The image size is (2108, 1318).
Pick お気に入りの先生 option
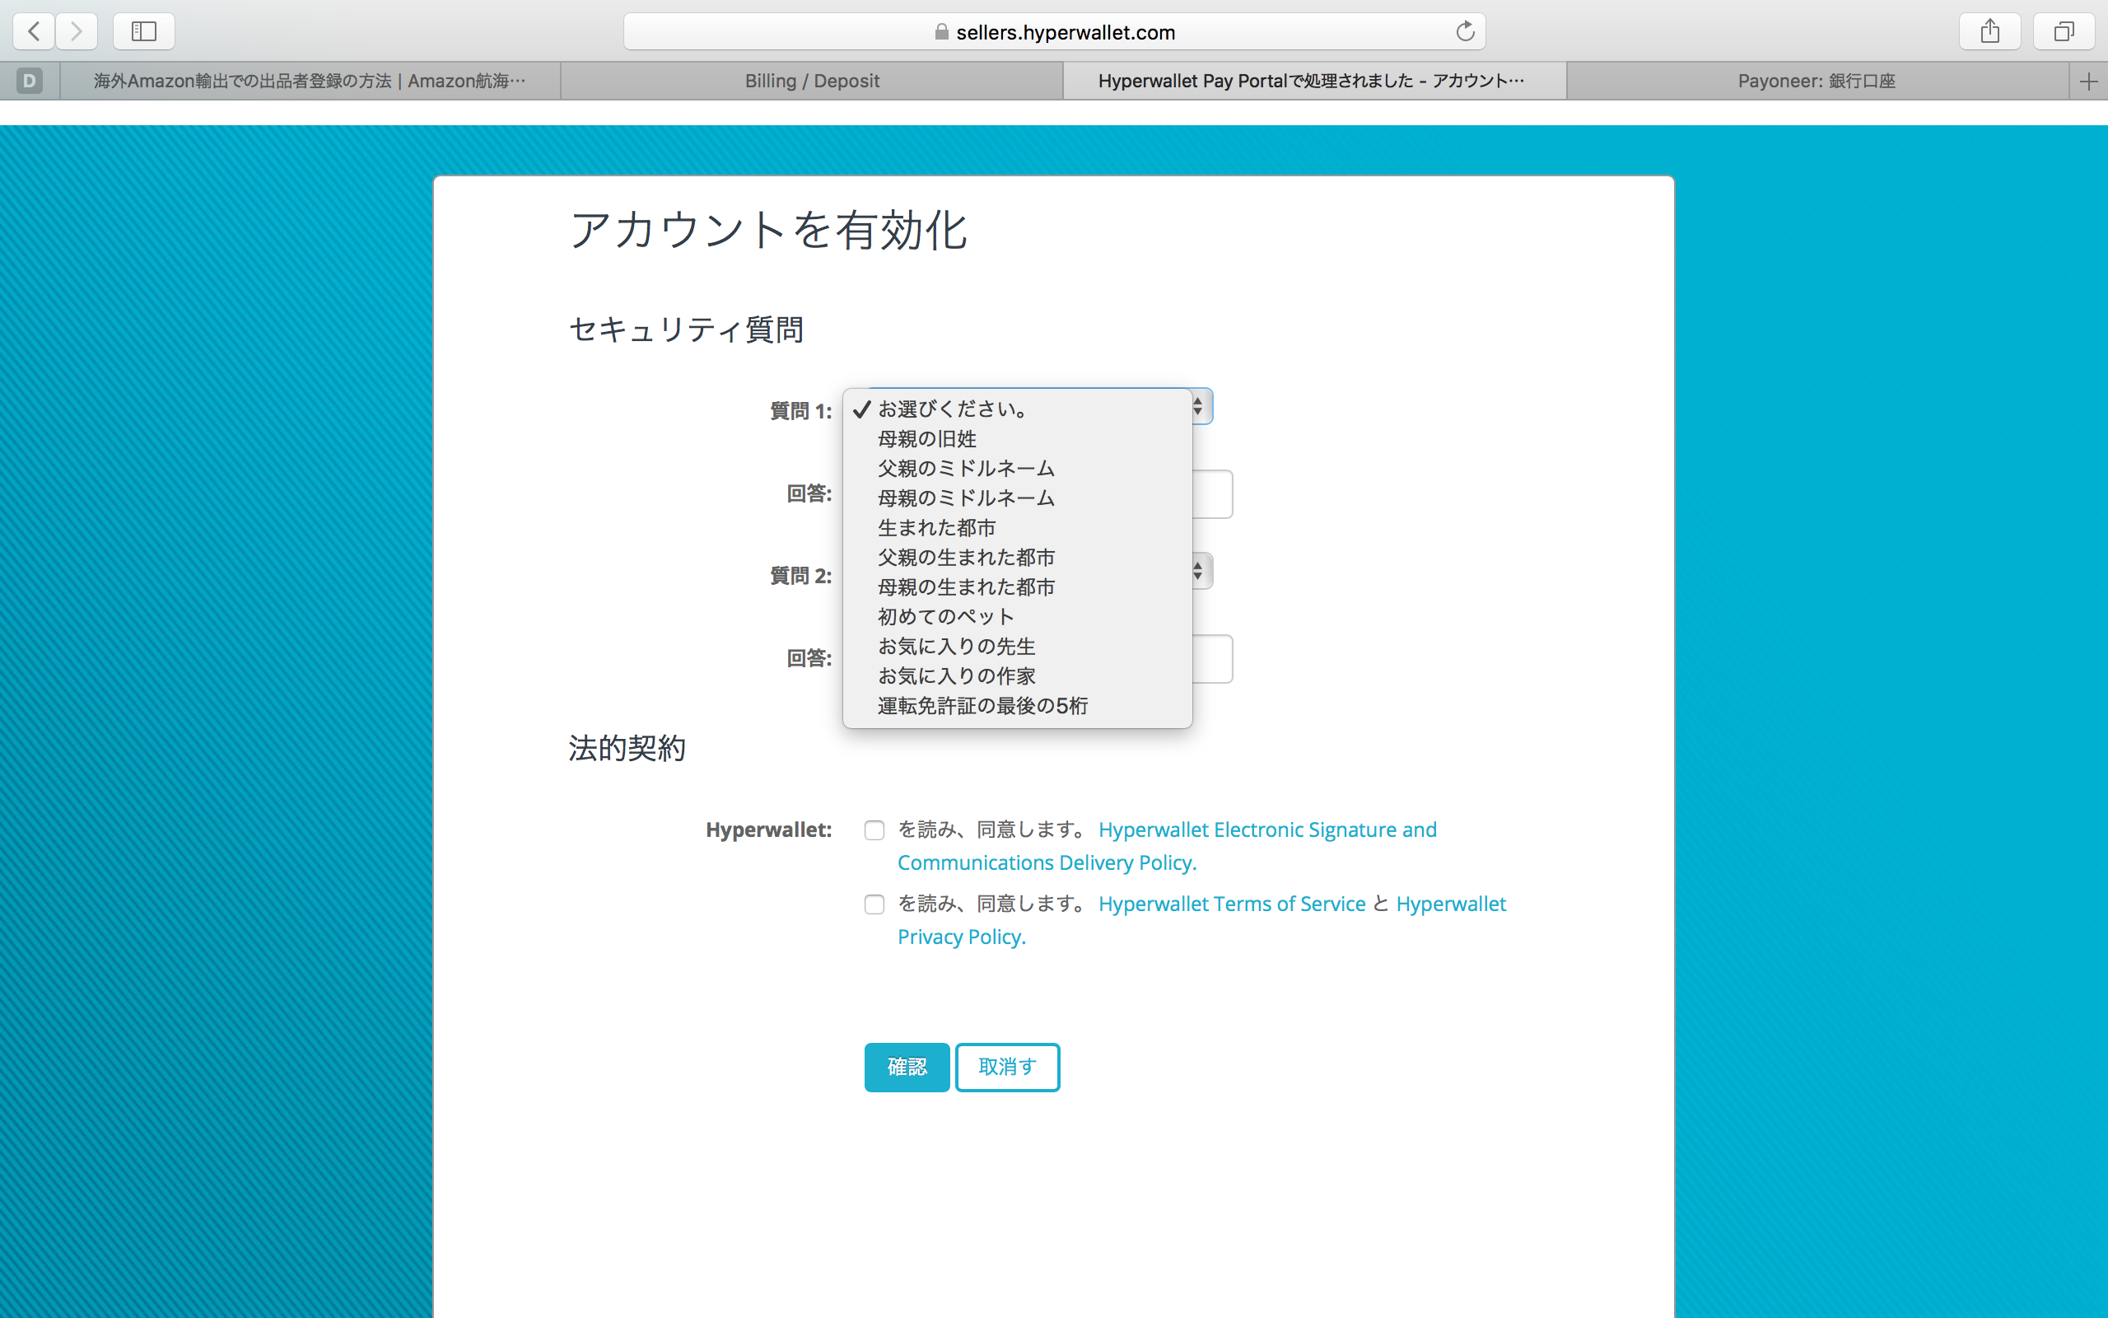(x=1018, y=646)
